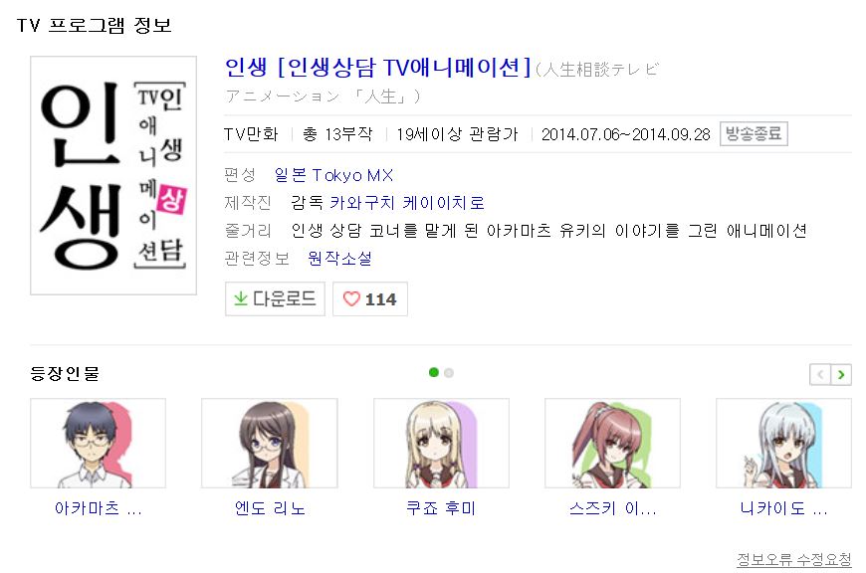Go to previous character page arrow
866x573 pixels.
tap(821, 375)
